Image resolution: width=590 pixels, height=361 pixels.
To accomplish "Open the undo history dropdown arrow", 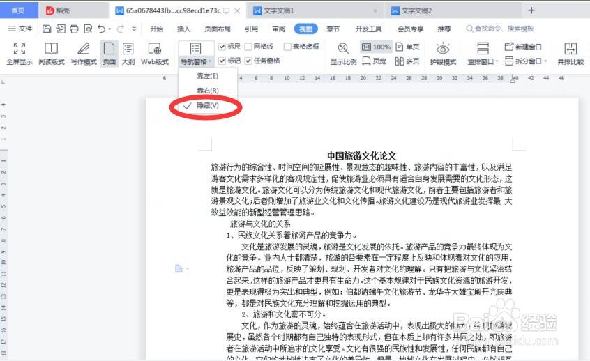I will (109, 29).
